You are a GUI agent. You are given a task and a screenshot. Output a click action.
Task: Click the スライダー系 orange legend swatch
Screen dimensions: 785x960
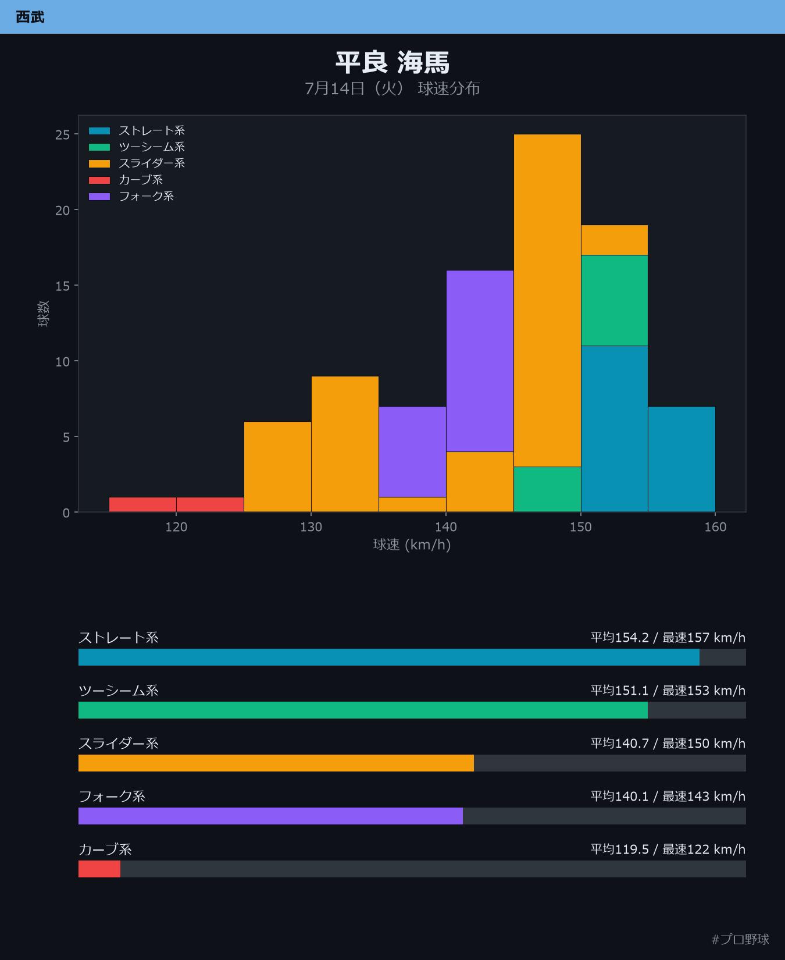point(99,163)
